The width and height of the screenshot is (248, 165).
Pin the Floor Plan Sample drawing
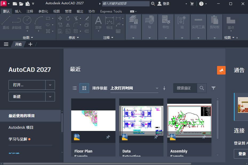[108, 137]
